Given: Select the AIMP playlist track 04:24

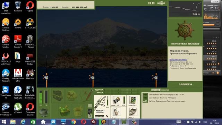Looking at the screenshot, I should [211, 63].
